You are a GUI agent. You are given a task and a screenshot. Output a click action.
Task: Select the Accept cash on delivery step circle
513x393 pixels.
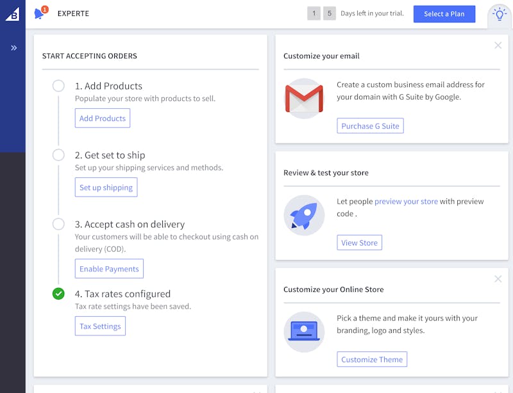58,224
